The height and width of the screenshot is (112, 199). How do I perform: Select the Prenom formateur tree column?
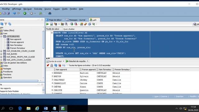pos(17,48)
